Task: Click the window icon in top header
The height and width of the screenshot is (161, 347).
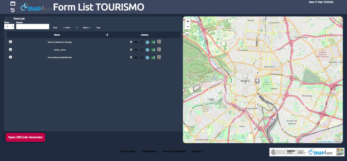Action: point(13,4)
